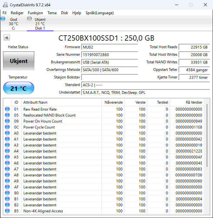
Task: Click the attribute list vertical scrollbar
Action: pos(207,135)
